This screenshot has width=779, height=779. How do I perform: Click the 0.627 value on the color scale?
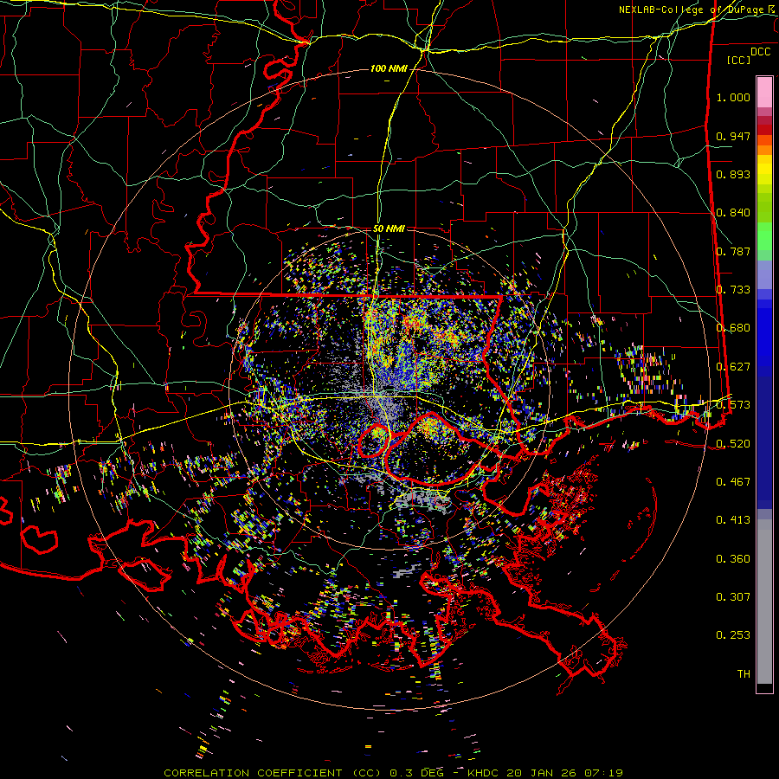click(733, 367)
